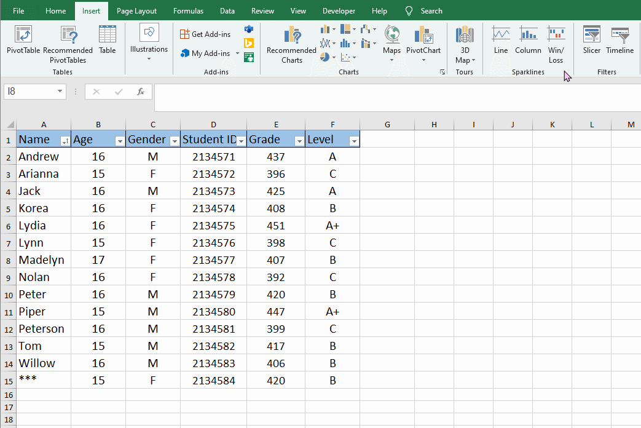
Task: Open the View tab
Action: coord(298,11)
